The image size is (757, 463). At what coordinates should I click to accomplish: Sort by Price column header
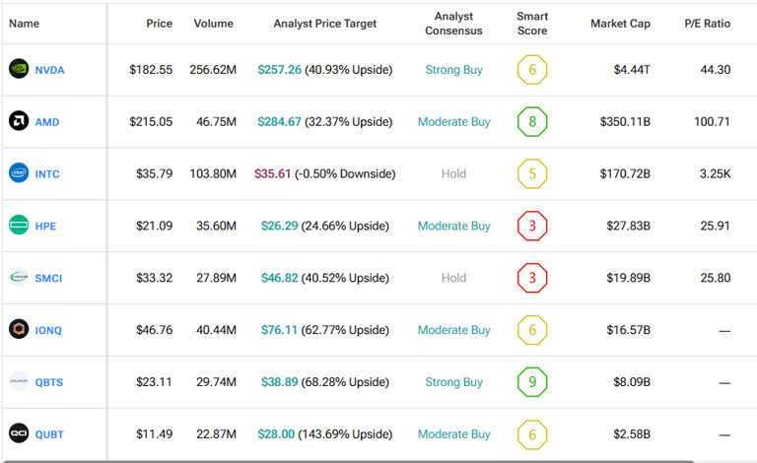click(159, 24)
